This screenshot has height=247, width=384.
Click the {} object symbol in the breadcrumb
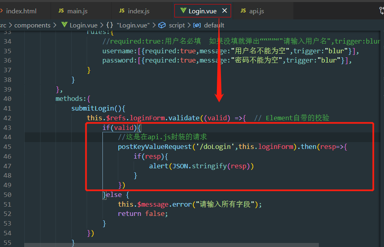pyautogui.click(x=110, y=25)
